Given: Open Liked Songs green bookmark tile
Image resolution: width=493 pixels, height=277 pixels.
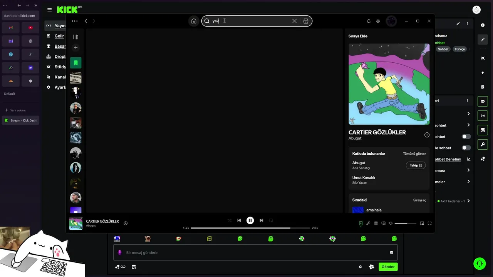Looking at the screenshot, I should click(x=75, y=63).
